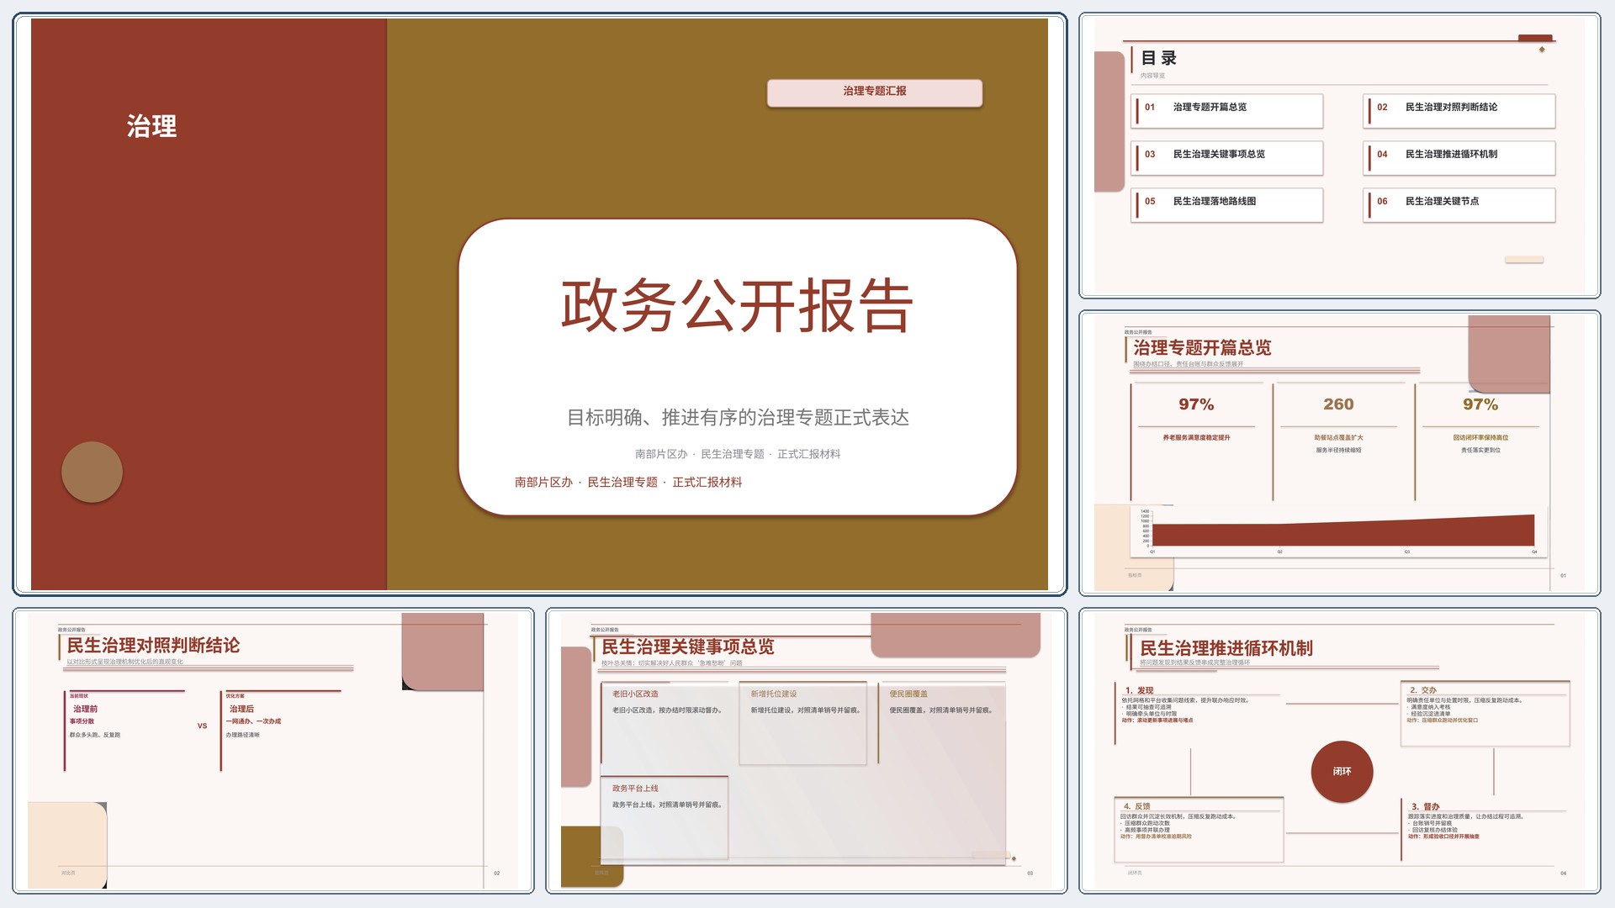Open the 民生治理对照判断结论 slide thumbnail
The image size is (1615, 908).
tap(273, 751)
